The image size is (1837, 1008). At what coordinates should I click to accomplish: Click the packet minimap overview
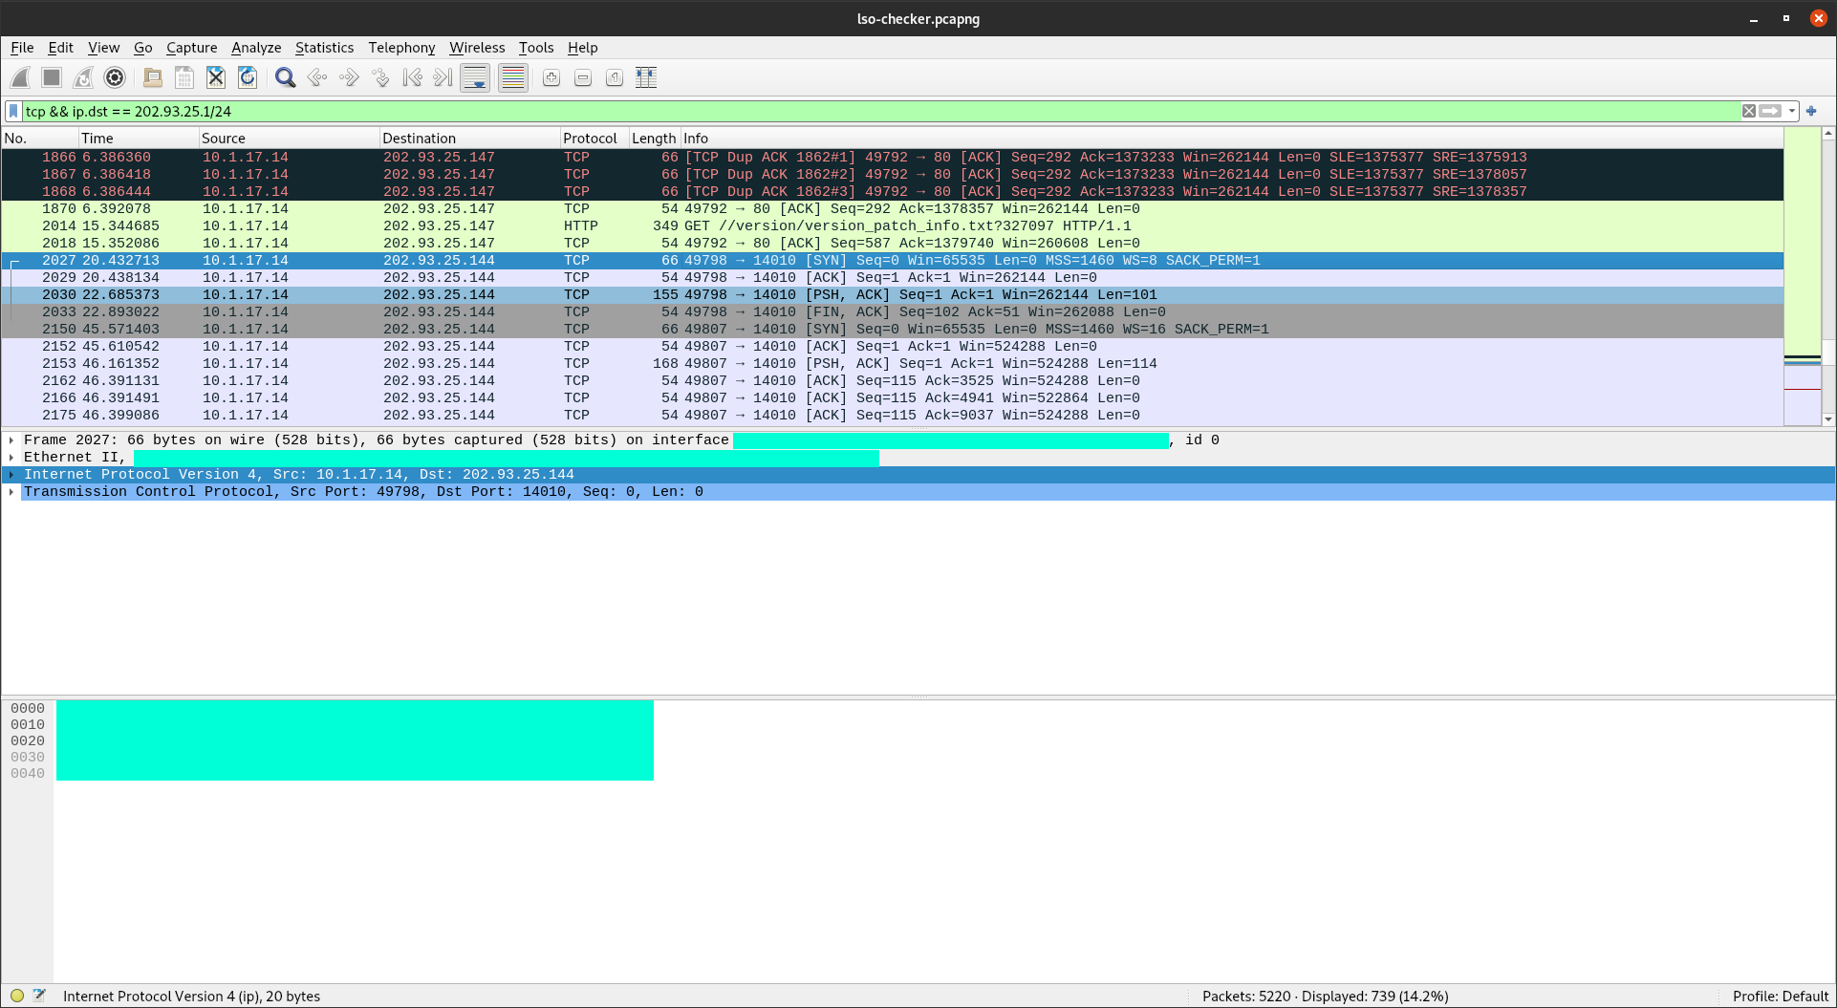tap(1802, 276)
